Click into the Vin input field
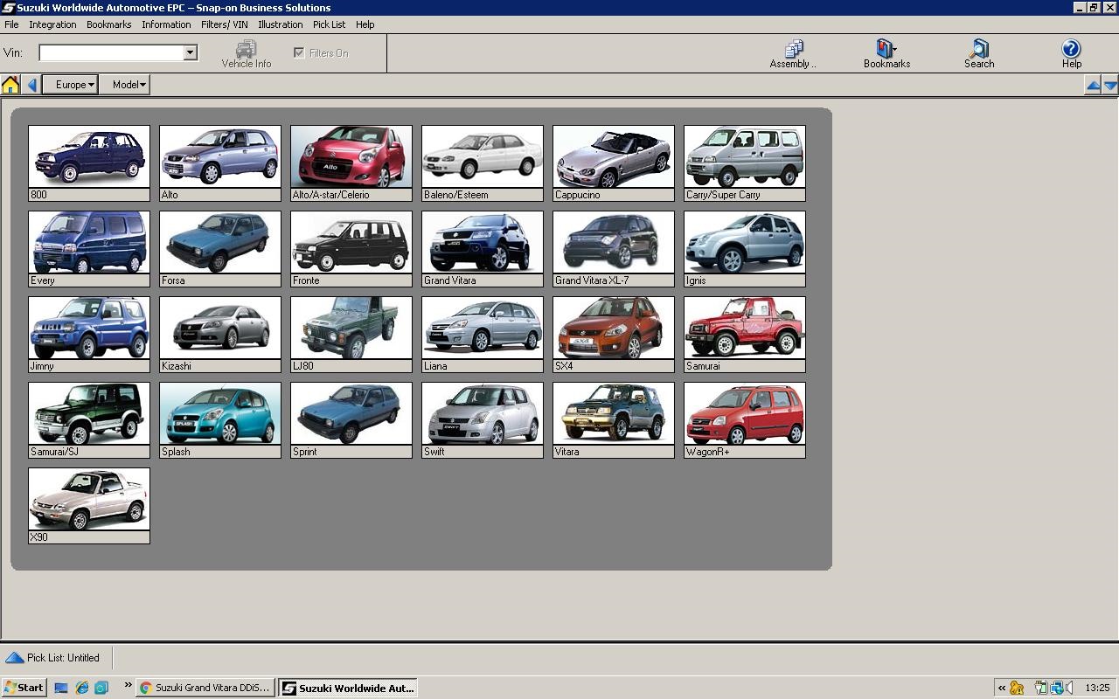The width and height of the screenshot is (1119, 699). [x=111, y=53]
